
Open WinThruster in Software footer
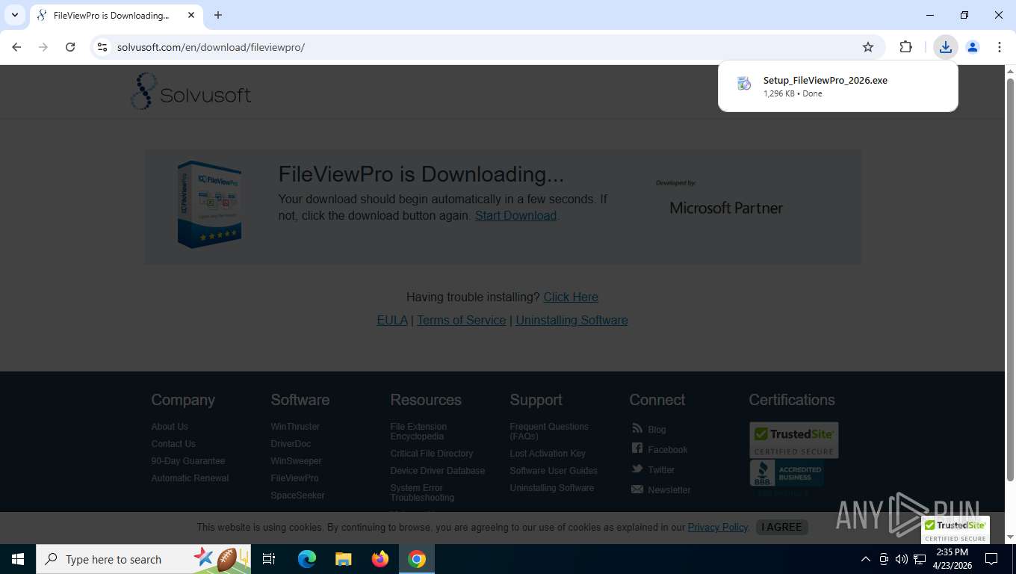(x=295, y=427)
